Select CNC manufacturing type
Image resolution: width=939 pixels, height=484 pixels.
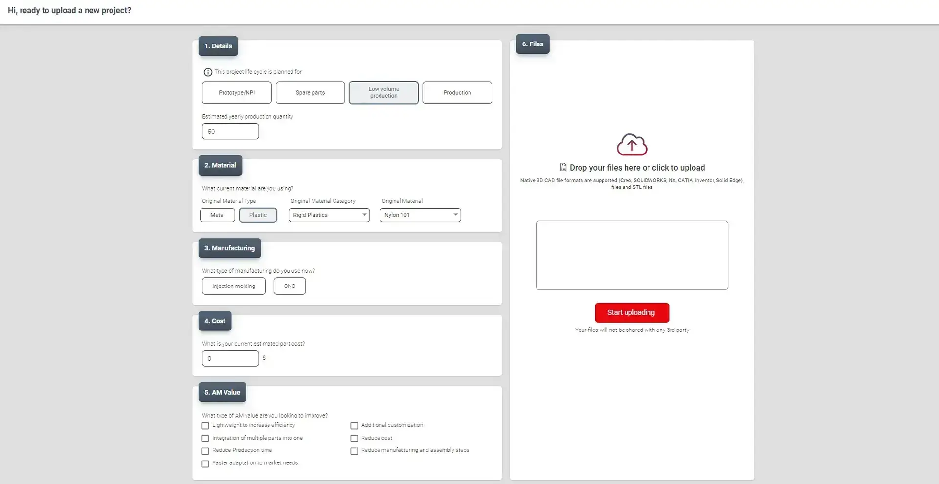[290, 286]
